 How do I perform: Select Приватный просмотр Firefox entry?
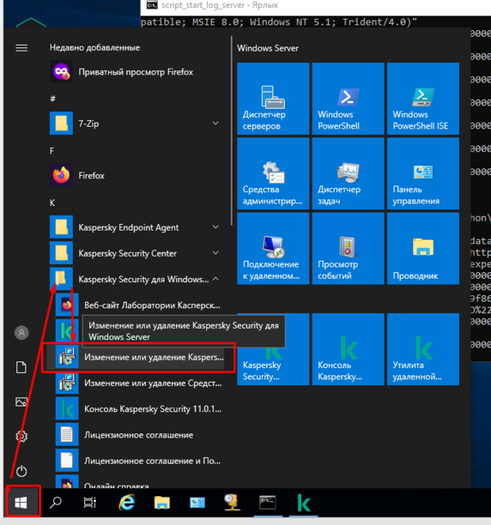point(135,72)
